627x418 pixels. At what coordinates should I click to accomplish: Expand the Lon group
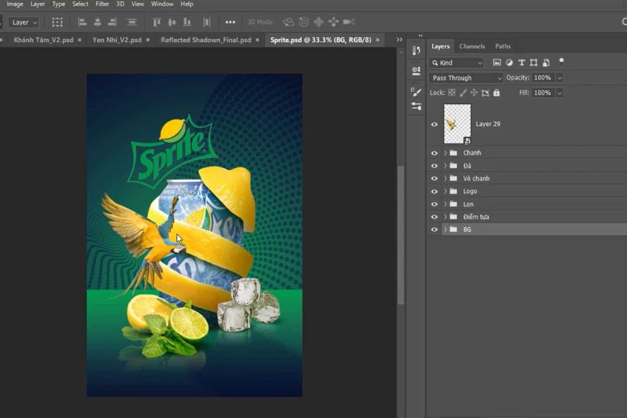(x=445, y=204)
